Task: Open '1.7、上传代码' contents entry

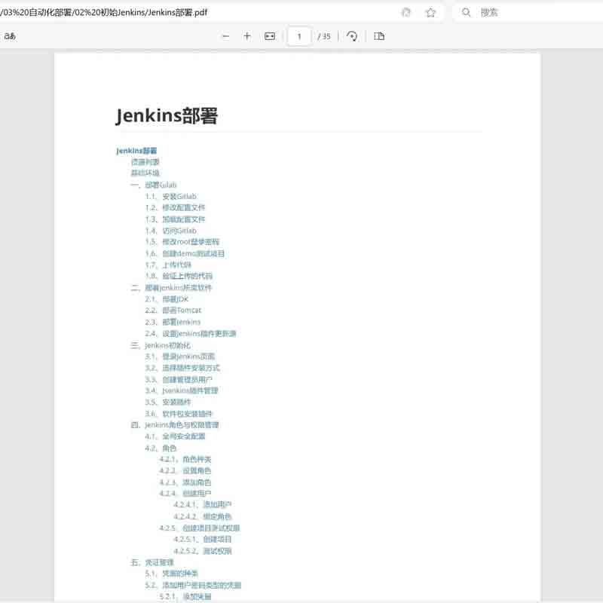Action: (168, 265)
